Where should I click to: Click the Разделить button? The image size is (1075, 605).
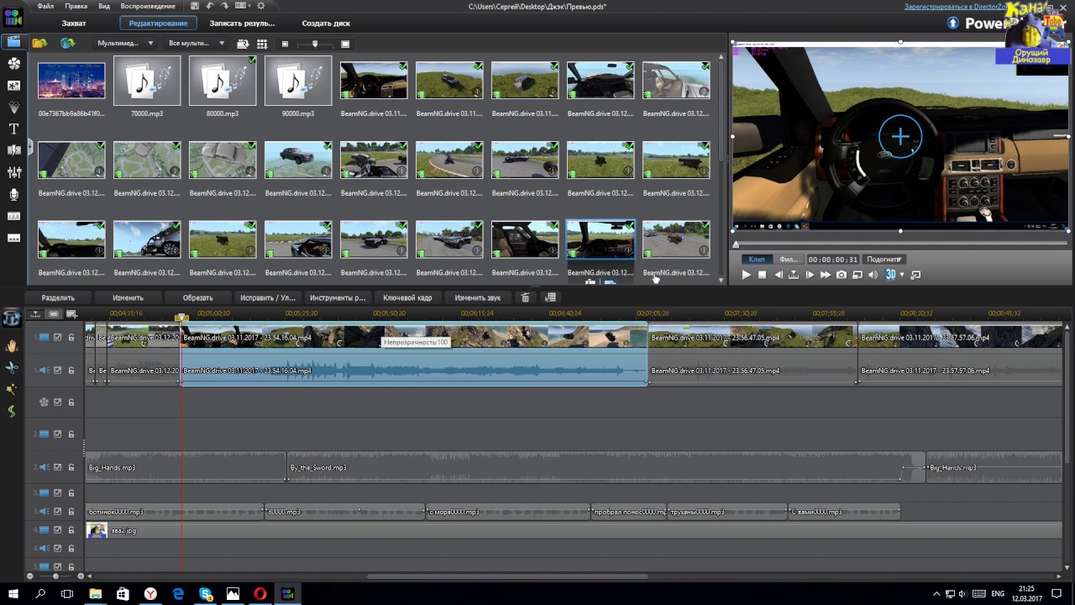[58, 297]
